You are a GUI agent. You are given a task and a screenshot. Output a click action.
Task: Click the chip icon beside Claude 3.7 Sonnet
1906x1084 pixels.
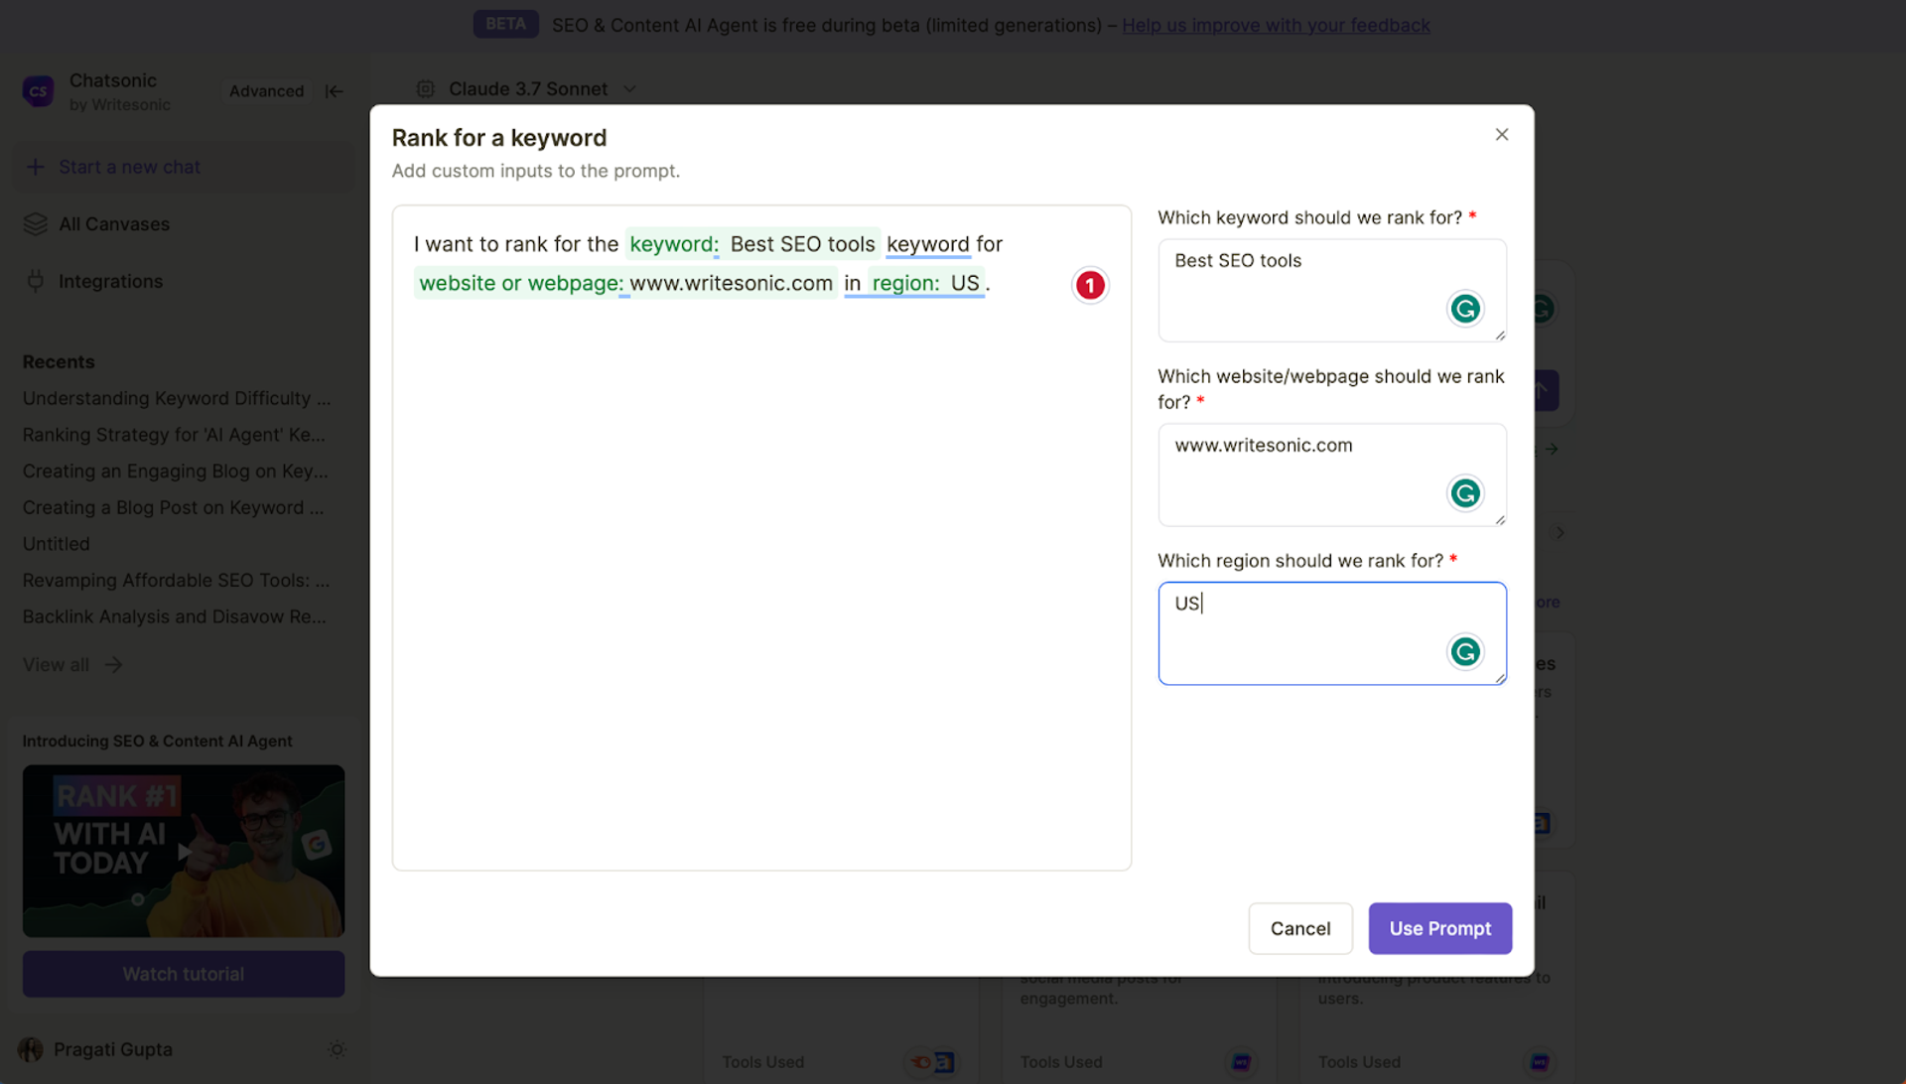[x=425, y=89]
